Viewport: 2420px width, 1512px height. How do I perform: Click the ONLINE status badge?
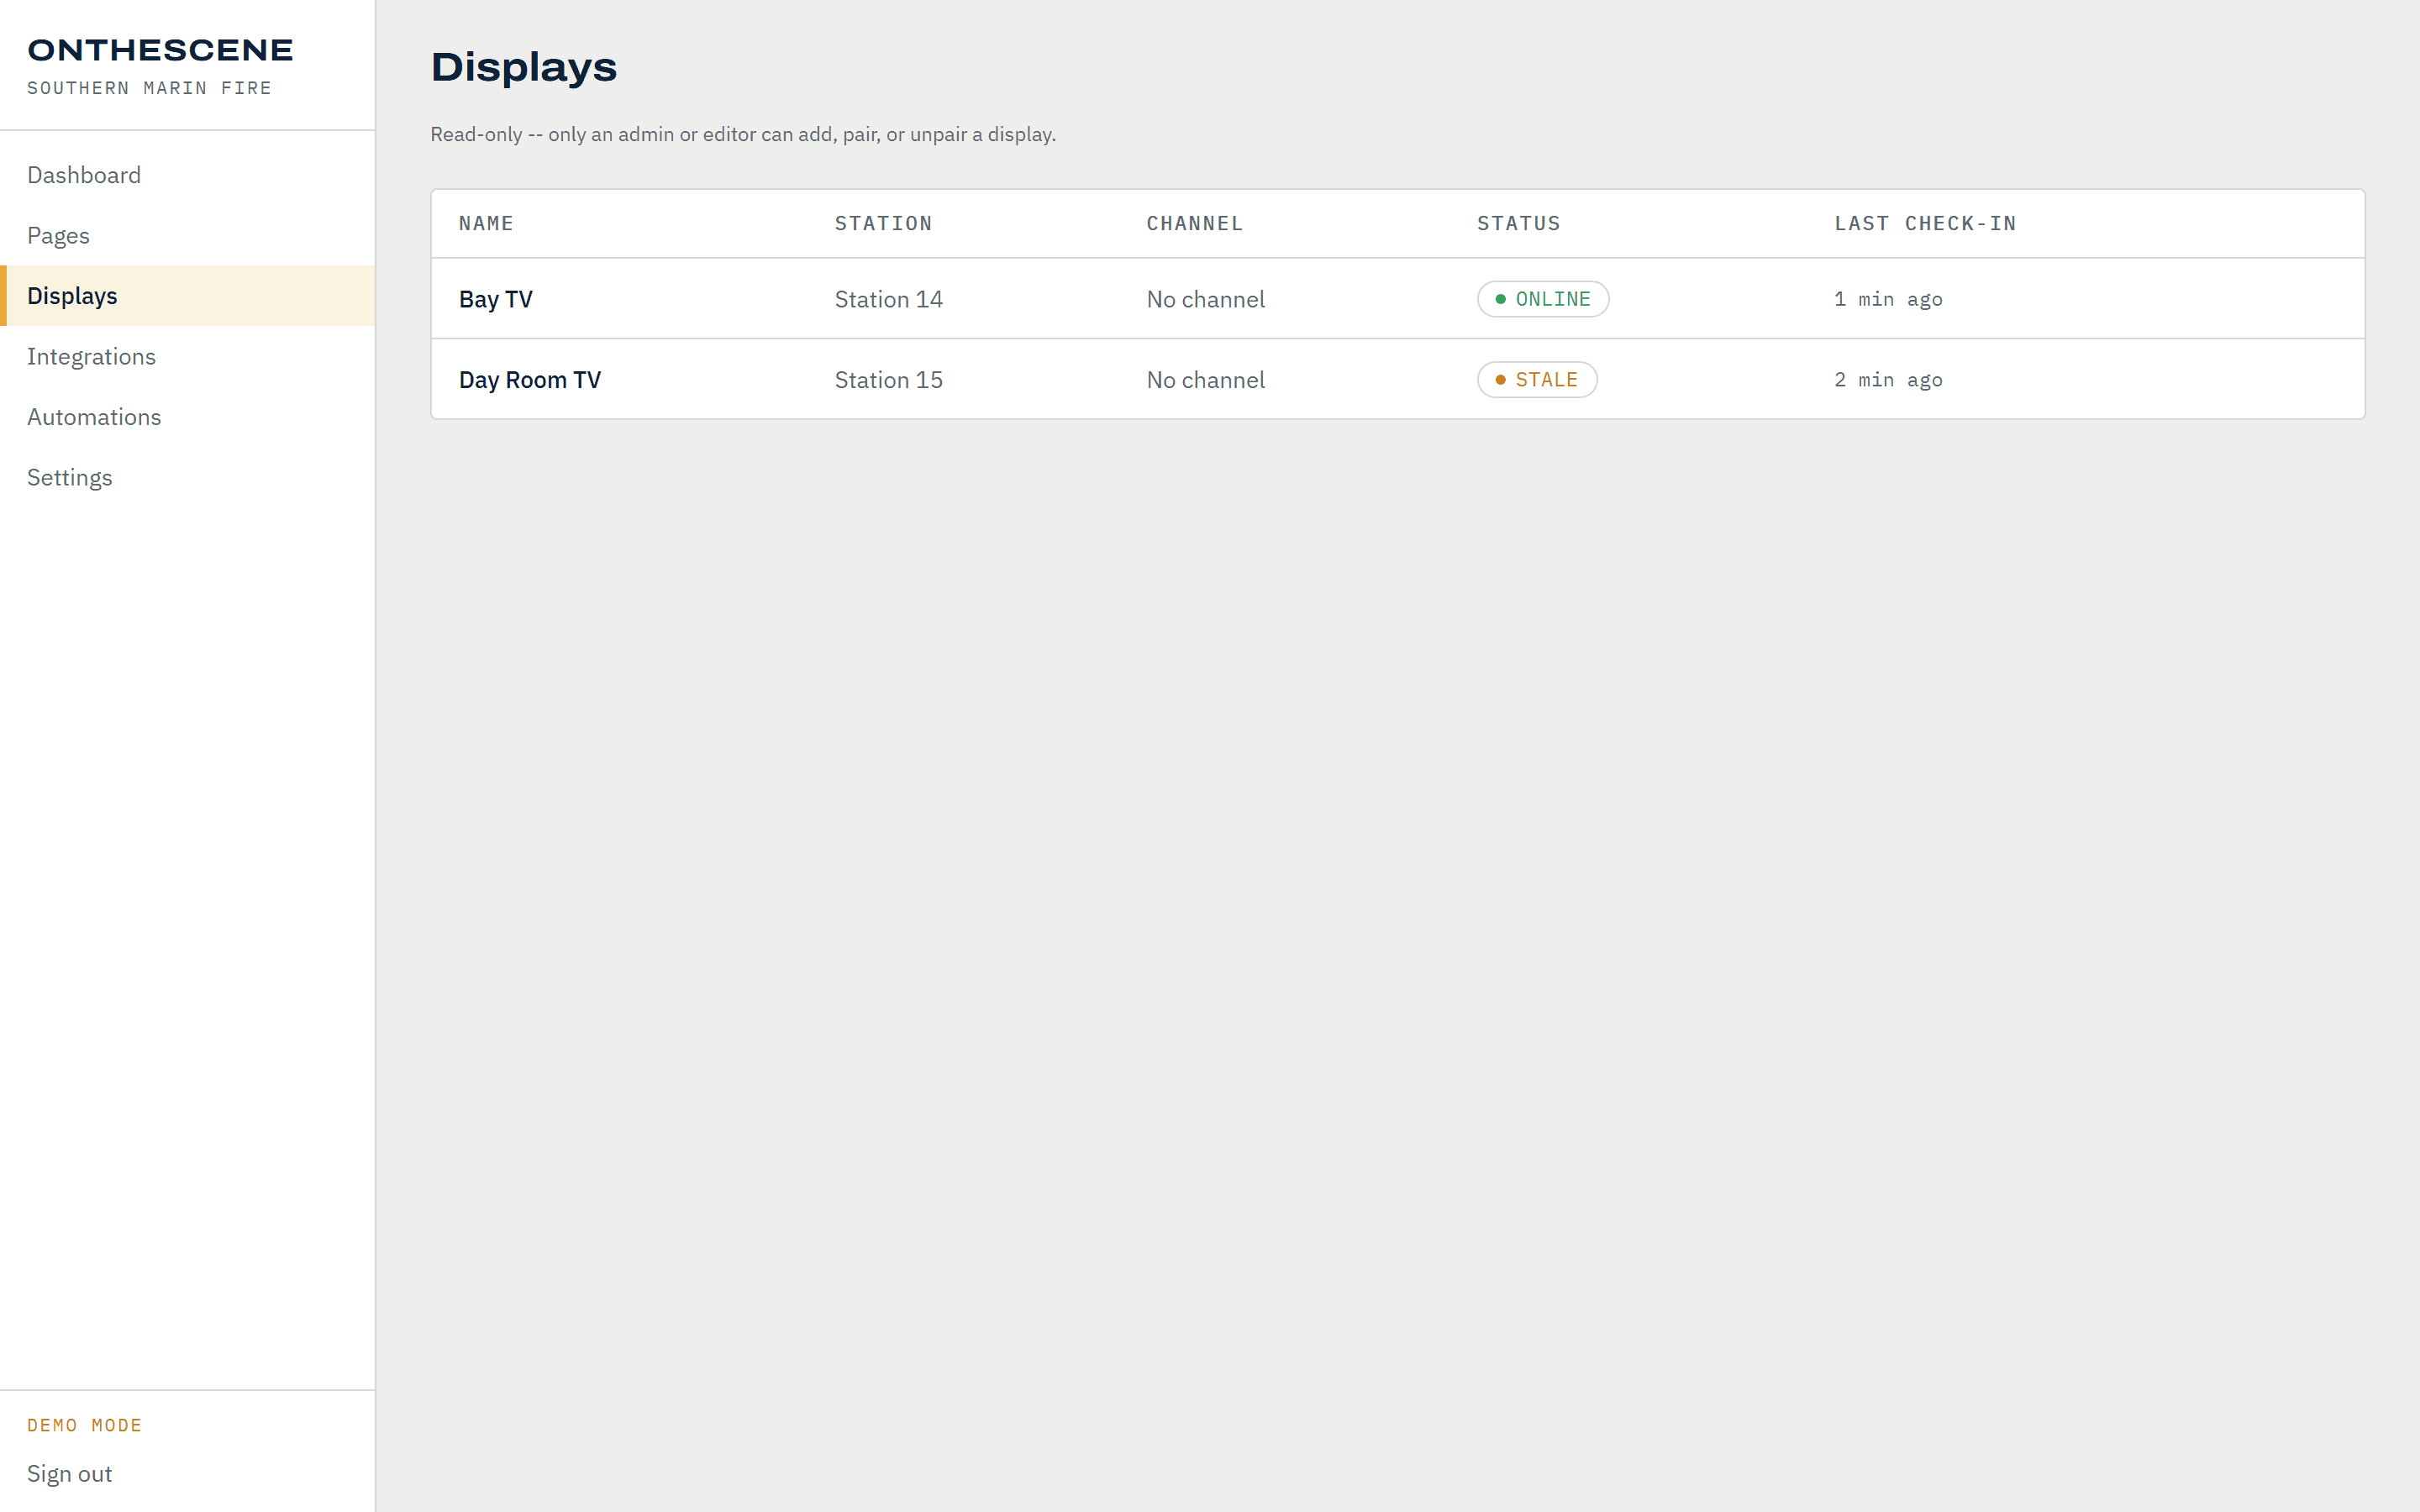click(1543, 299)
